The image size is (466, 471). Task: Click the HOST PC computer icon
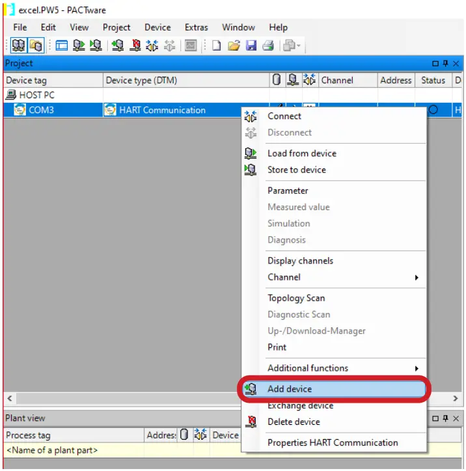(x=11, y=94)
